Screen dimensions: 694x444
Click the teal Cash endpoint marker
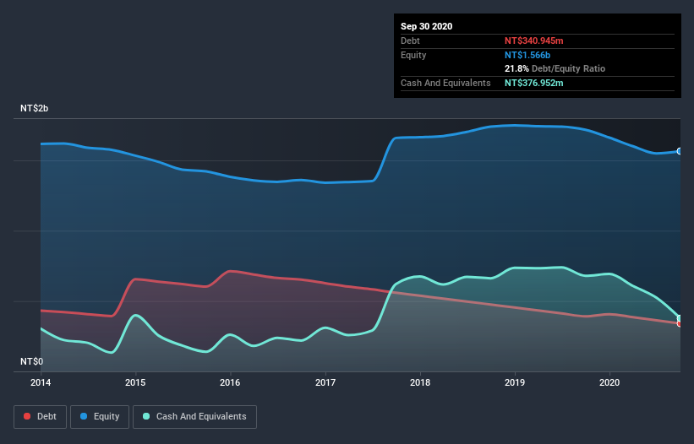click(680, 318)
